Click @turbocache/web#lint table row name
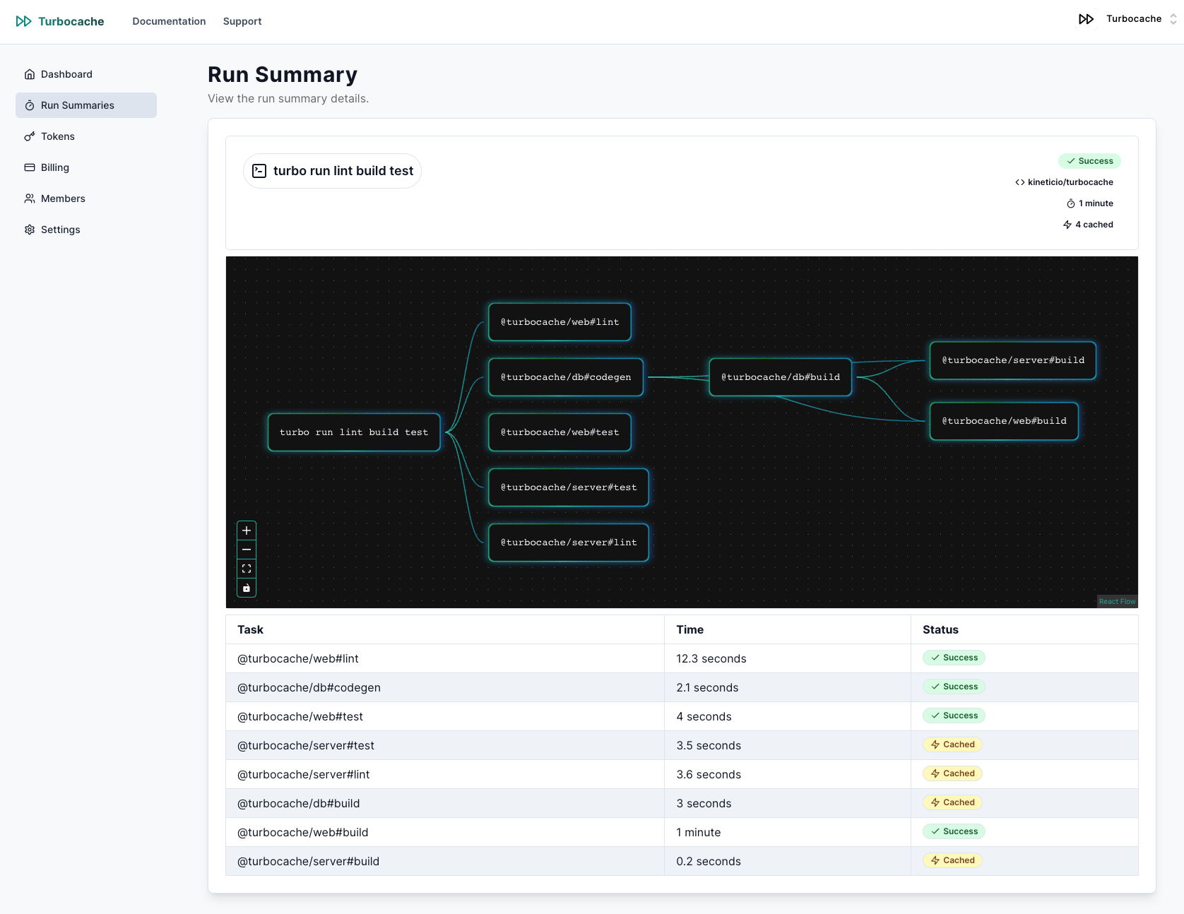Screen dimensions: 1184x914 (298, 658)
